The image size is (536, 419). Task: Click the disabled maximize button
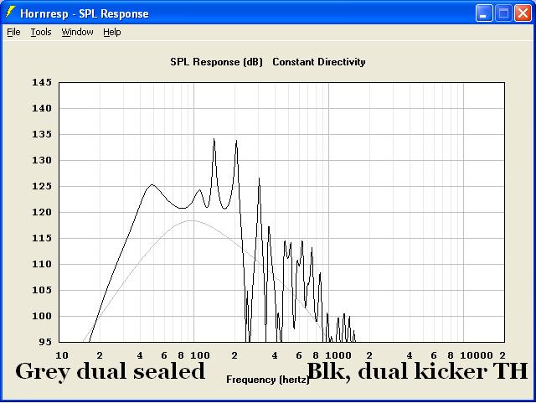point(503,13)
